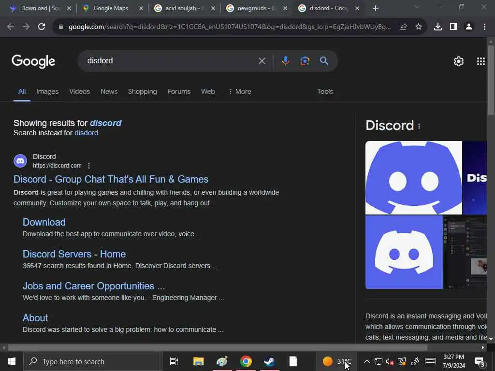Click the muted volume tray icon
Screen dimensions: 495x371
pyautogui.click(x=390, y=361)
